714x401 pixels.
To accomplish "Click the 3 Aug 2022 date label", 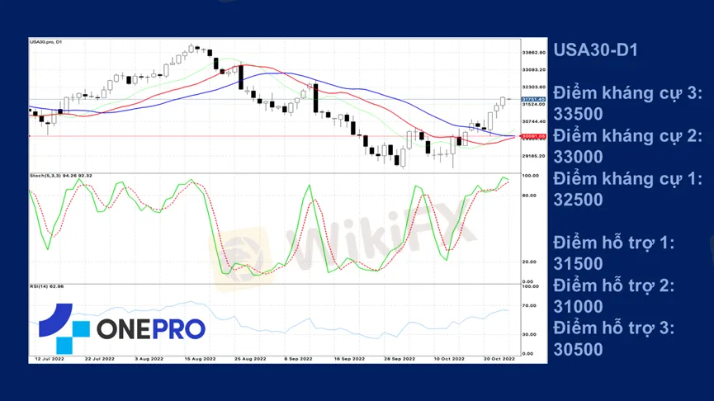I will point(149,359).
